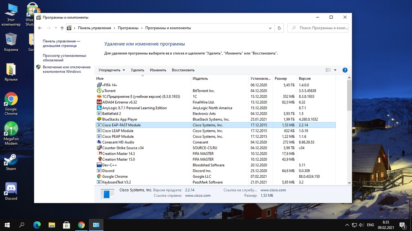Click in the Поиск search field
Screen dimensions: 412x231
click(x=318, y=28)
